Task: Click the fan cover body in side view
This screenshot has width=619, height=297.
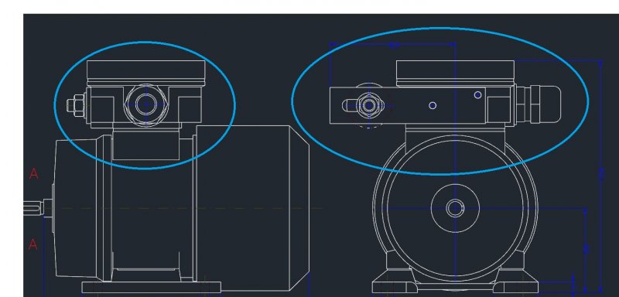Action: click(x=253, y=208)
